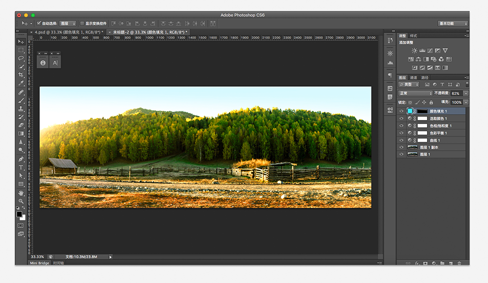The image size is (488, 283).
Task: Add a Vibrance adjustment triangle icon
Action: (445, 50)
